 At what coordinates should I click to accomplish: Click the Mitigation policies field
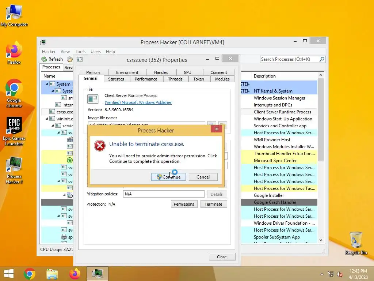click(164, 194)
